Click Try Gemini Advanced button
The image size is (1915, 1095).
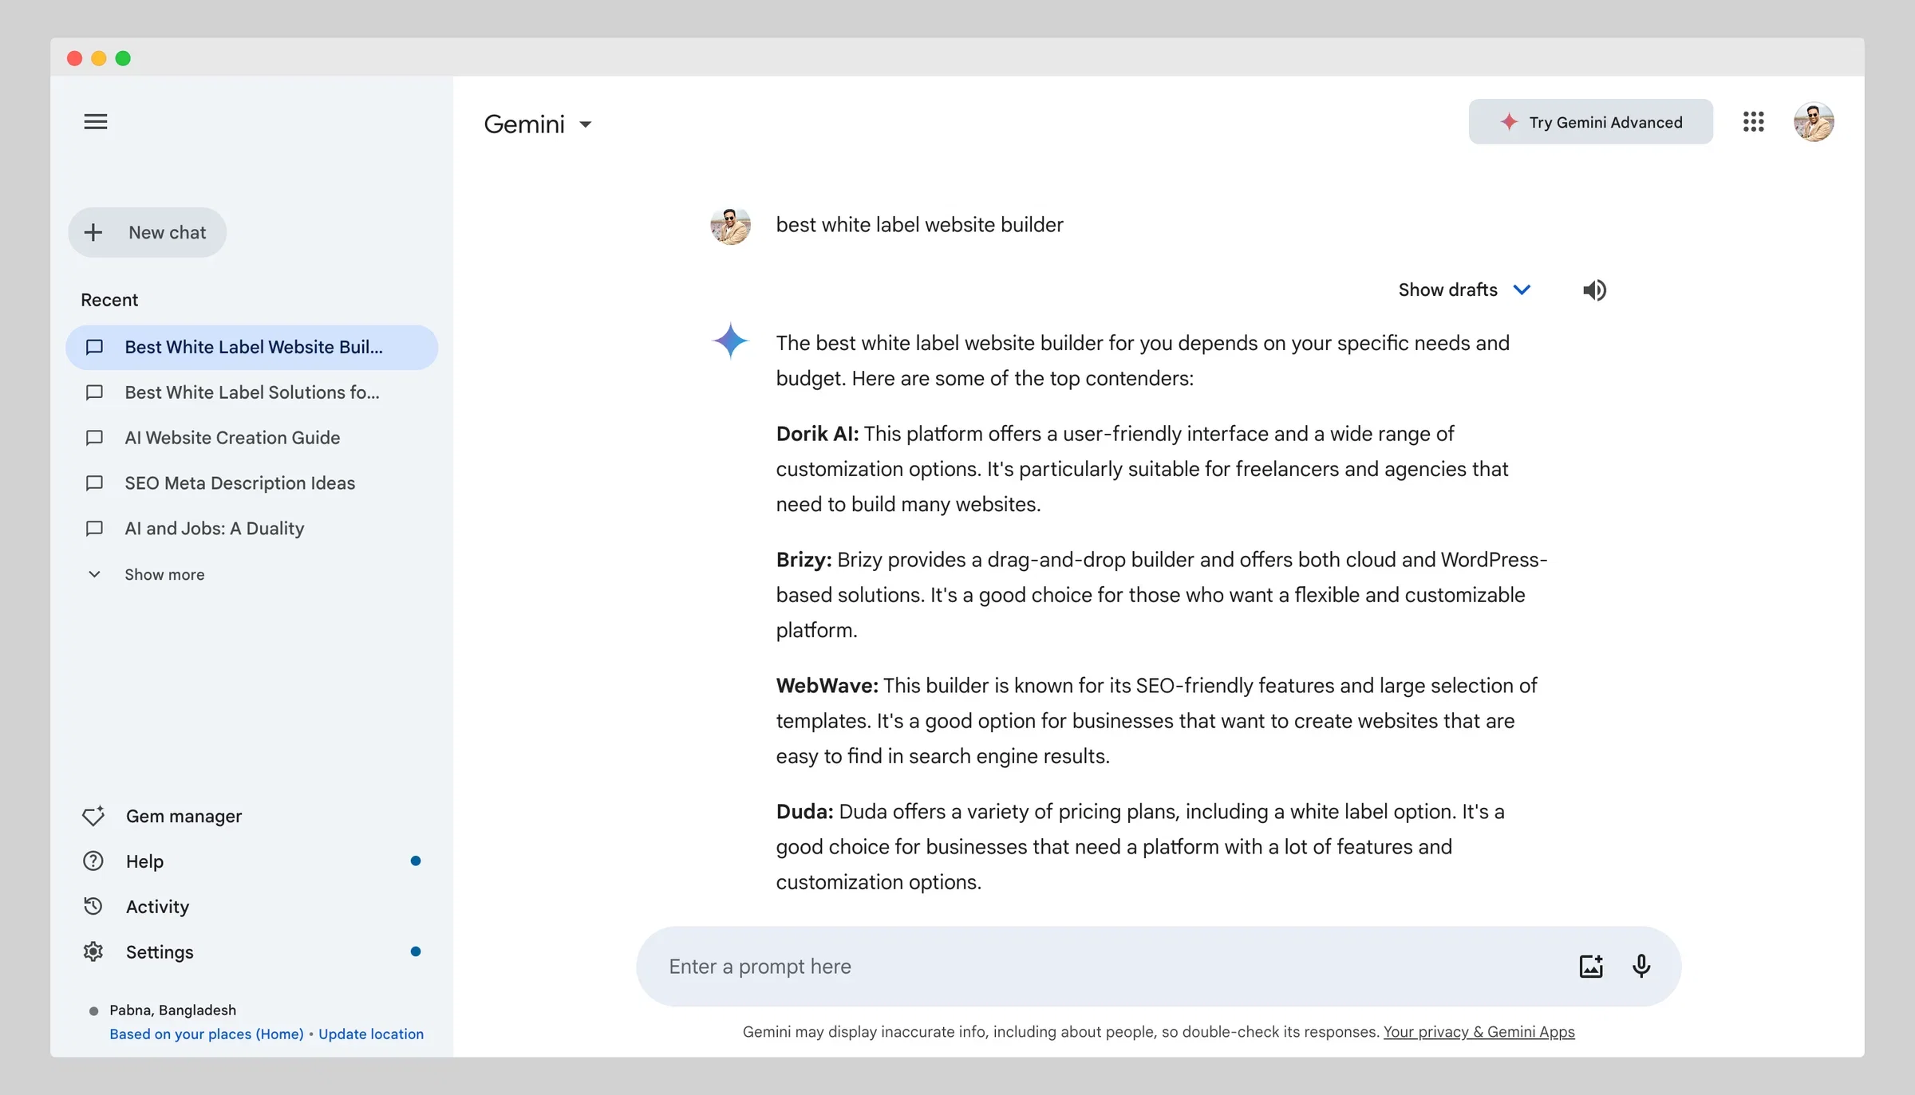pyautogui.click(x=1590, y=122)
